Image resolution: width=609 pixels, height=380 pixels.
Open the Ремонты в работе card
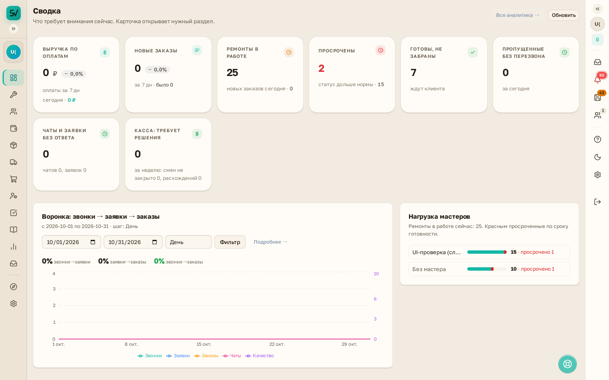tap(260, 75)
